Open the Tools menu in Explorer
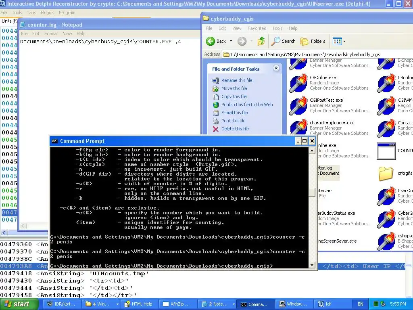413x310 pixels. click(x=277, y=28)
